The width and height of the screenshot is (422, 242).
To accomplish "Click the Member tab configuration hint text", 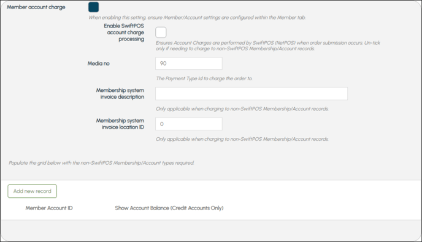I will point(197,18).
